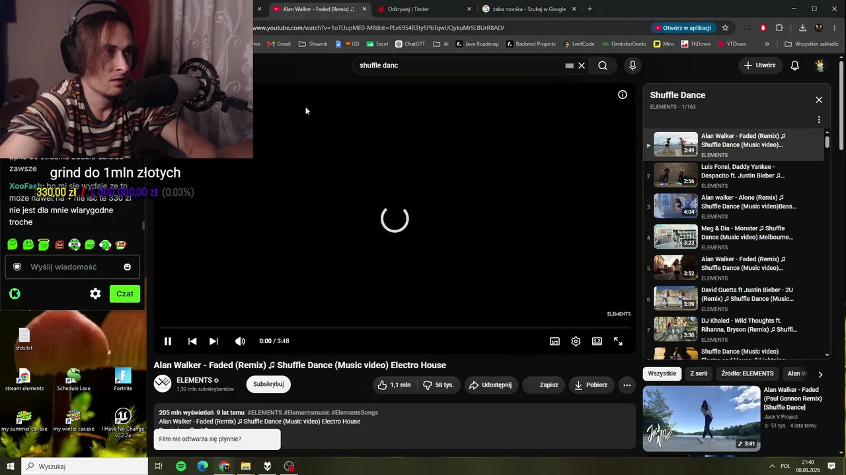Click the YouTube search magnifier button
This screenshot has height=475, width=846.
(x=603, y=65)
